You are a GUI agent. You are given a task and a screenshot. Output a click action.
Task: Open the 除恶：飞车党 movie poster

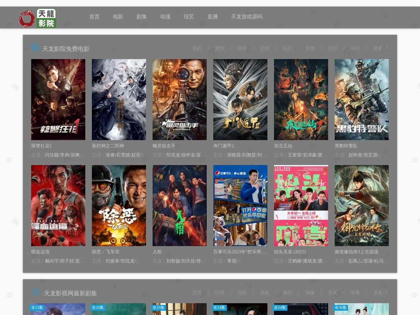119,205
